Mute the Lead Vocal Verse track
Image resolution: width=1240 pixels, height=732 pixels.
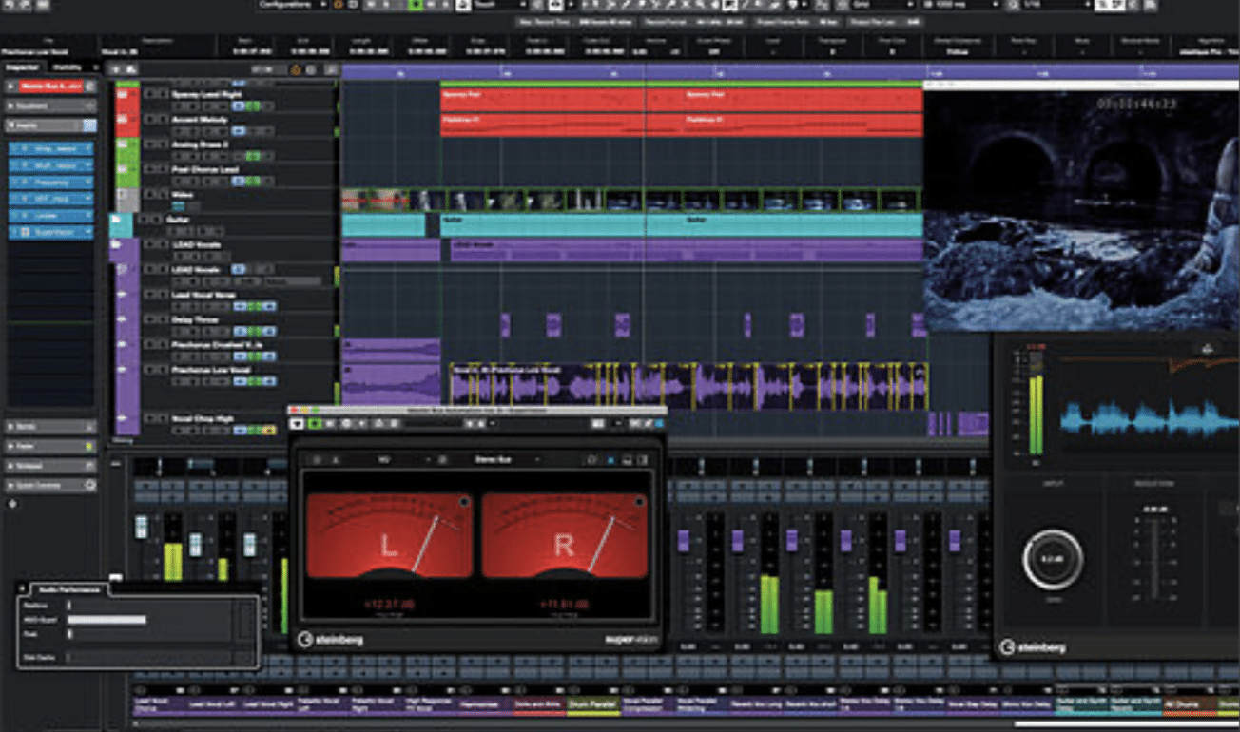[151, 295]
